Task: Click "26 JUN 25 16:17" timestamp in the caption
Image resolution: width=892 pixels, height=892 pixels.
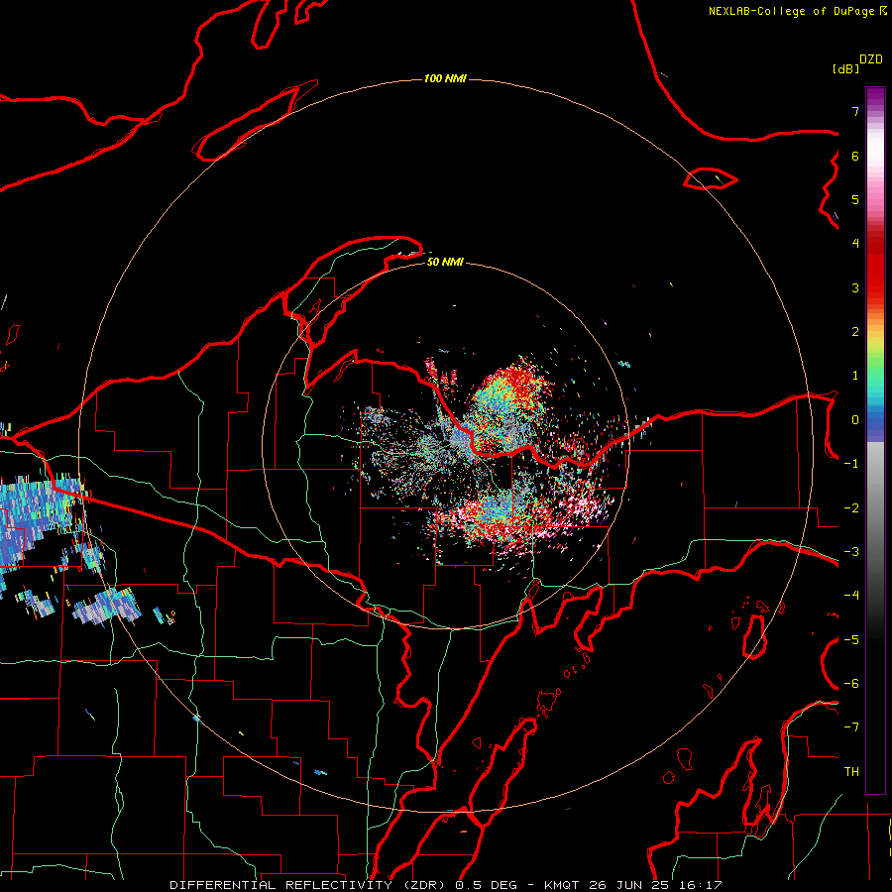Action: tap(655, 885)
